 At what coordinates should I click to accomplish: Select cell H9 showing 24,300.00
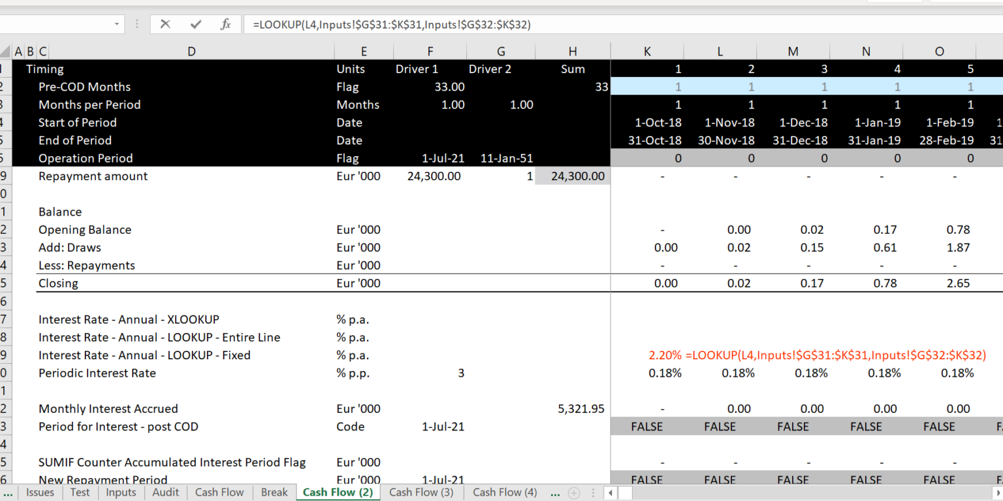click(573, 176)
